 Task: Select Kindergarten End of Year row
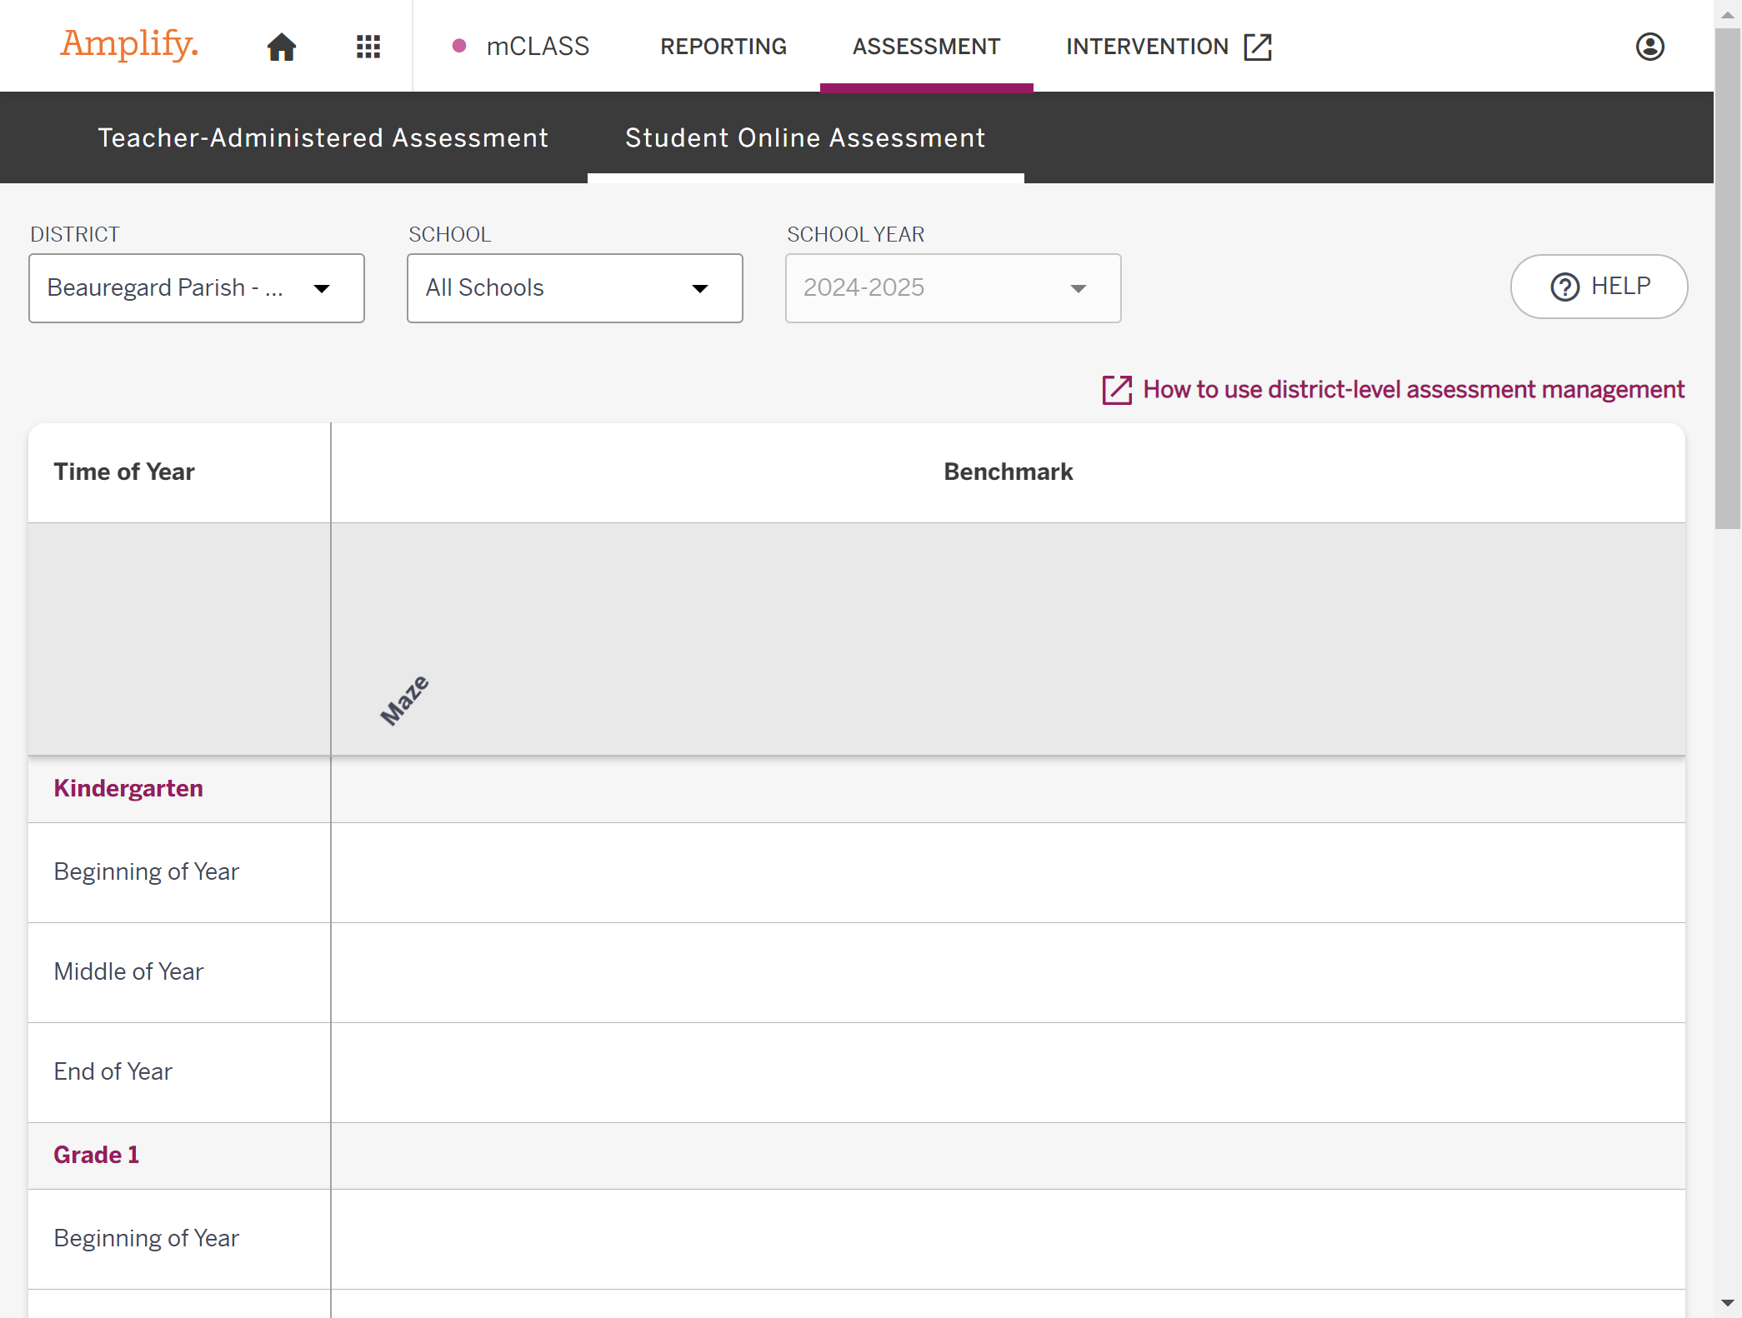pyautogui.click(x=857, y=1072)
